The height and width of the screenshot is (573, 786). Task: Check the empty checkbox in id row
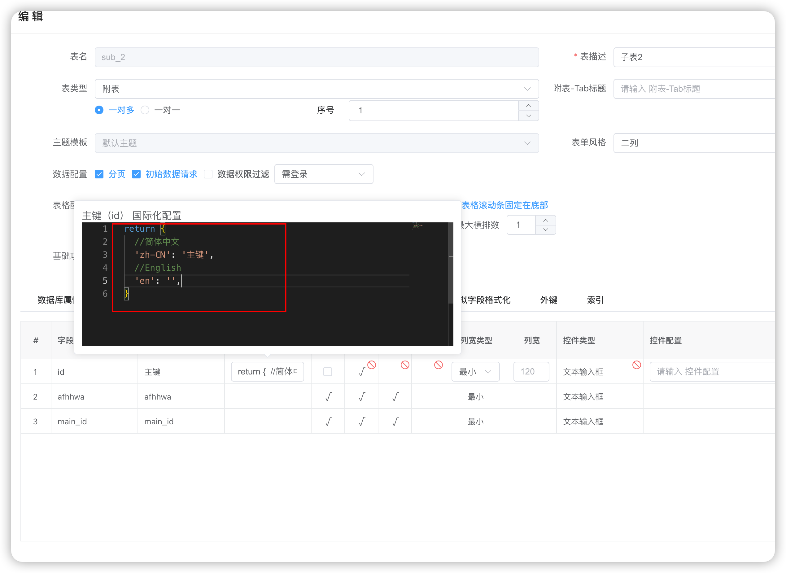[x=327, y=372]
